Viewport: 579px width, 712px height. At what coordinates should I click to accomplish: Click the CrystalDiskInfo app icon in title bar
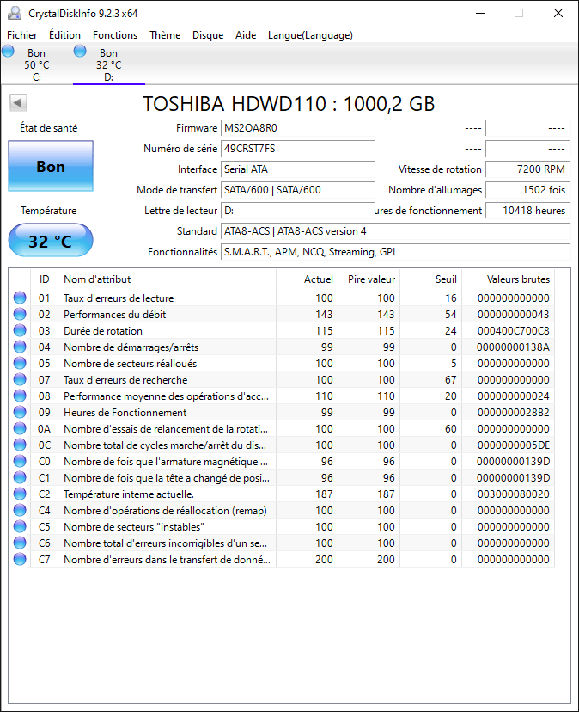point(15,13)
